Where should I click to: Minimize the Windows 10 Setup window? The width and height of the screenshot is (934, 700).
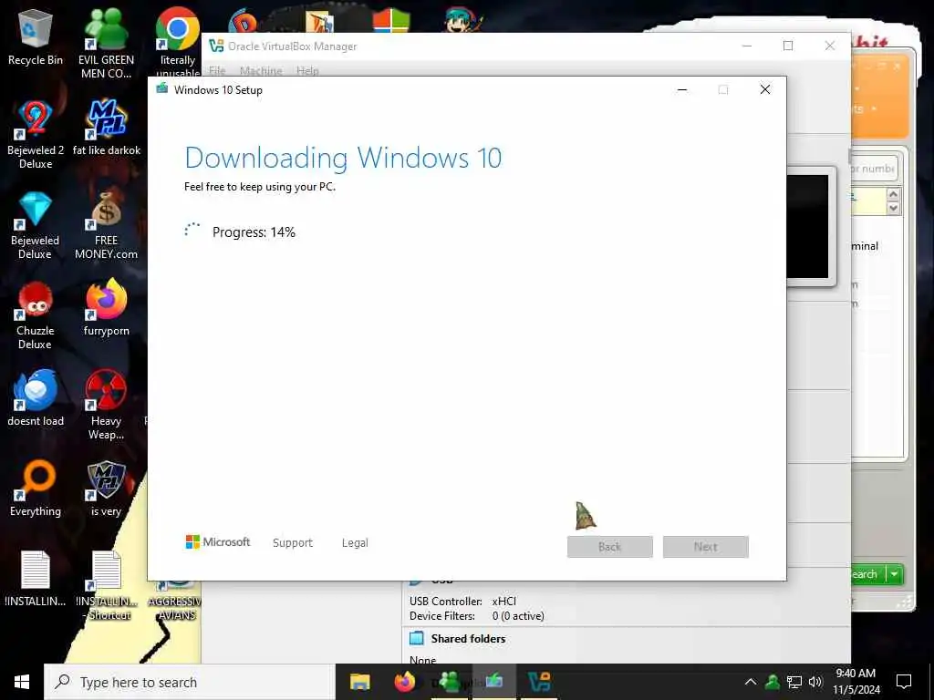682,90
